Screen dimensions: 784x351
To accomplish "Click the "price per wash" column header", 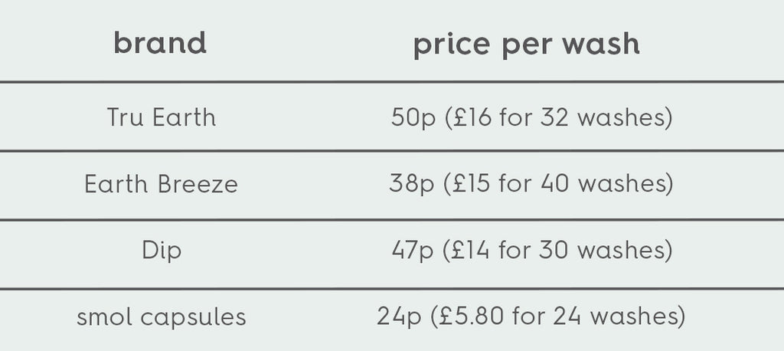I will (x=526, y=44).
